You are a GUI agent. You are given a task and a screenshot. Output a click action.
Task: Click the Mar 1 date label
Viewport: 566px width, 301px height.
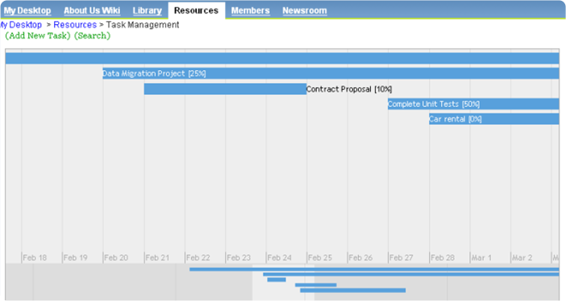[x=481, y=258]
